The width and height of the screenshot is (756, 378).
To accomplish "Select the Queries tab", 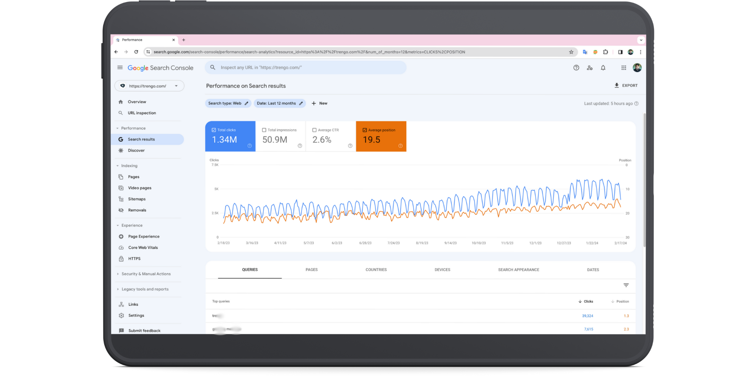I will 250,270.
